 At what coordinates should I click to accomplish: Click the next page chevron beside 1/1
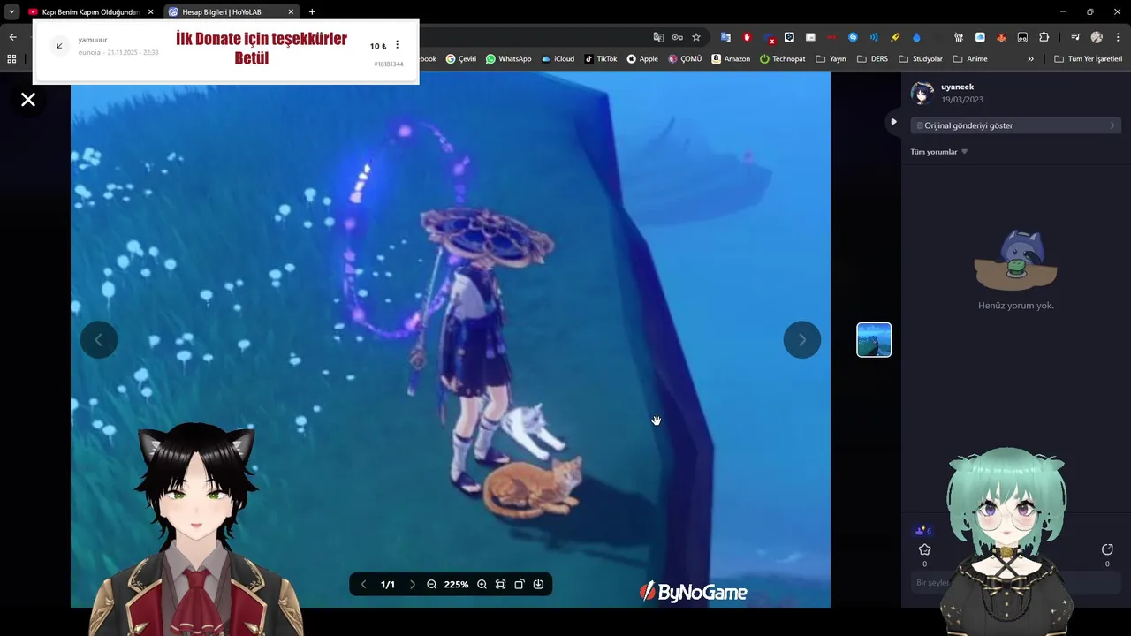click(x=412, y=585)
